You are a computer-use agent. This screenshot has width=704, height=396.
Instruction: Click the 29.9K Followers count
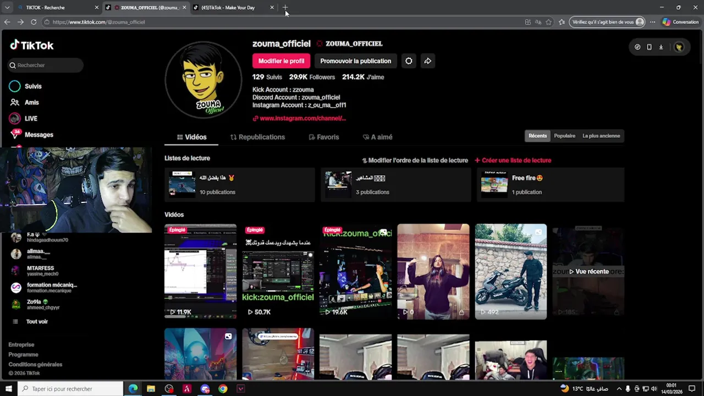tap(312, 77)
